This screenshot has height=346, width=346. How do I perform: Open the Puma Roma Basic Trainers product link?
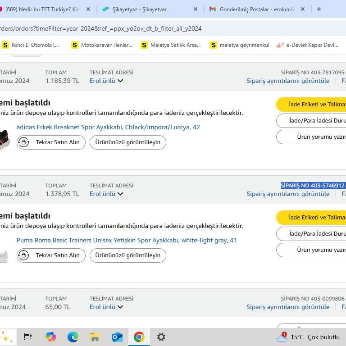127,240
